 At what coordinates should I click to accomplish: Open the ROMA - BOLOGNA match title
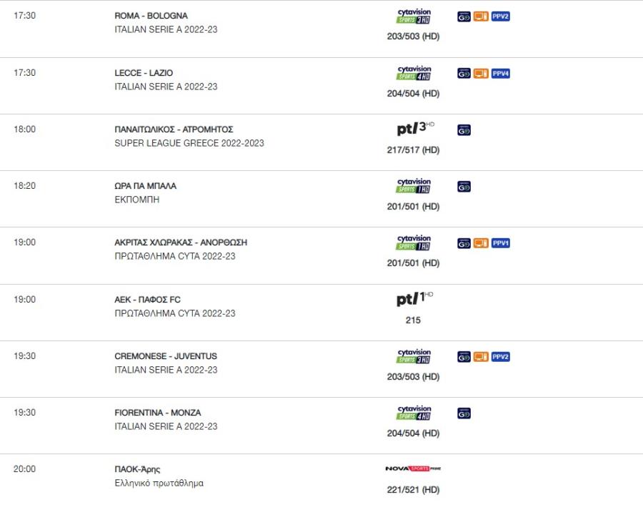tap(151, 16)
